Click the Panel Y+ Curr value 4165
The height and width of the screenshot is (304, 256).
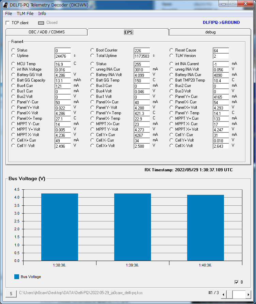[x=221, y=97]
